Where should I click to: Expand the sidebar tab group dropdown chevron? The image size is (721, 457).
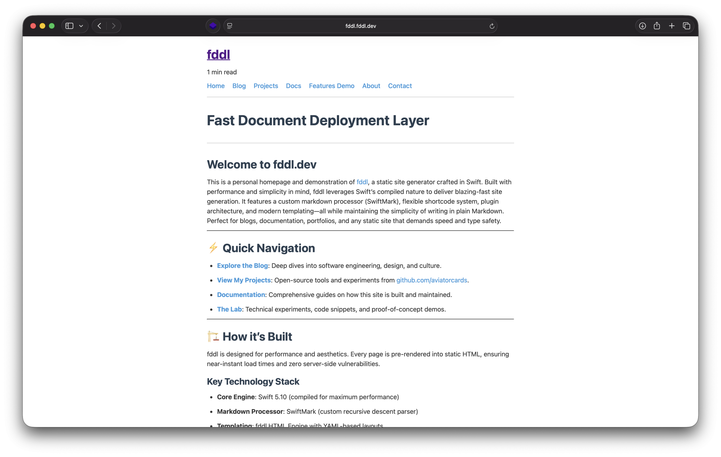tap(81, 26)
